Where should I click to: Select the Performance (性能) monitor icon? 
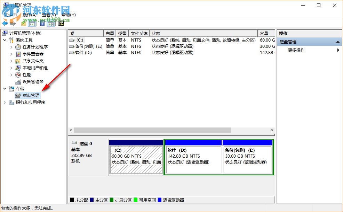pyautogui.click(x=18, y=74)
